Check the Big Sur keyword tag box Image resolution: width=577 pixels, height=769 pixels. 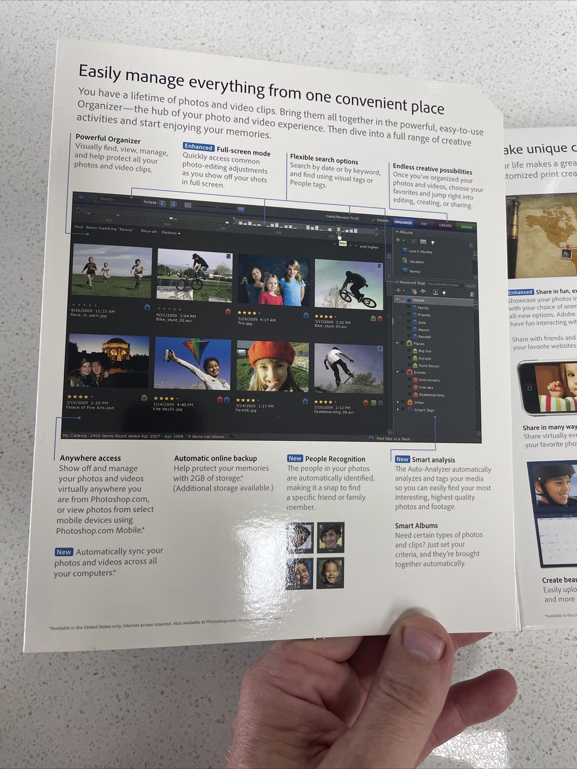(409, 350)
